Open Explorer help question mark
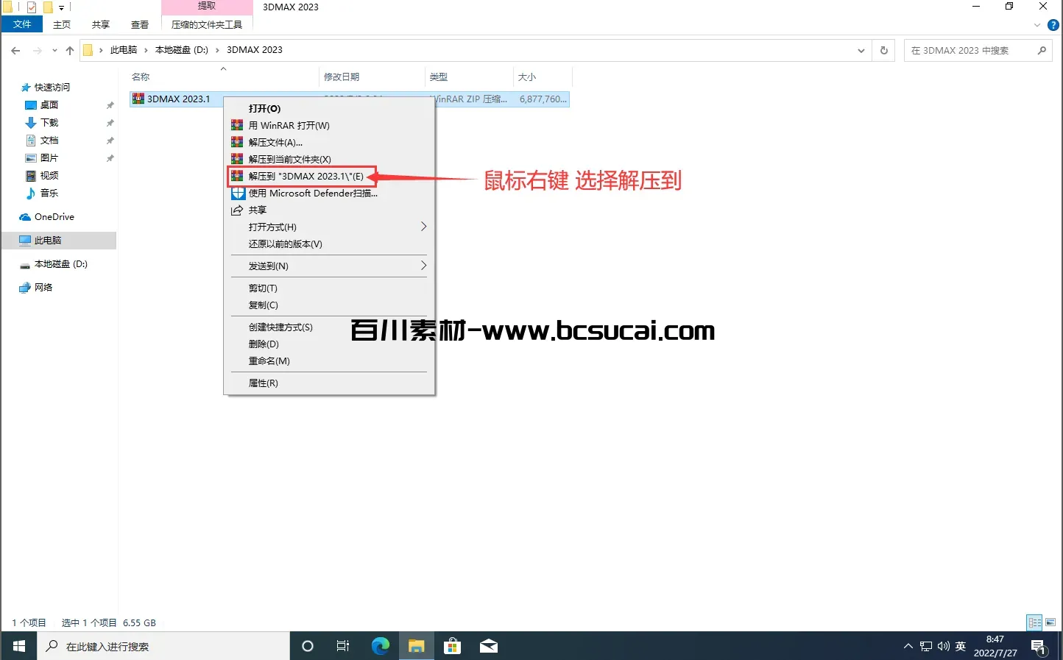Image resolution: width=1063 pixels, height=660 pixels. click(x=1053, y=25)
